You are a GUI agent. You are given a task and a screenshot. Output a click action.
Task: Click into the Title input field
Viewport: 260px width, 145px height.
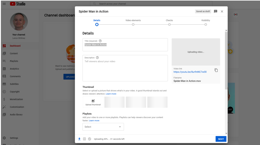click(125, 45)
